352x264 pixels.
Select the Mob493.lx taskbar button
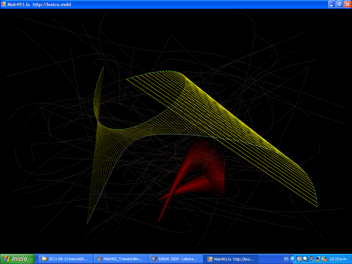(x=230, y=259)
